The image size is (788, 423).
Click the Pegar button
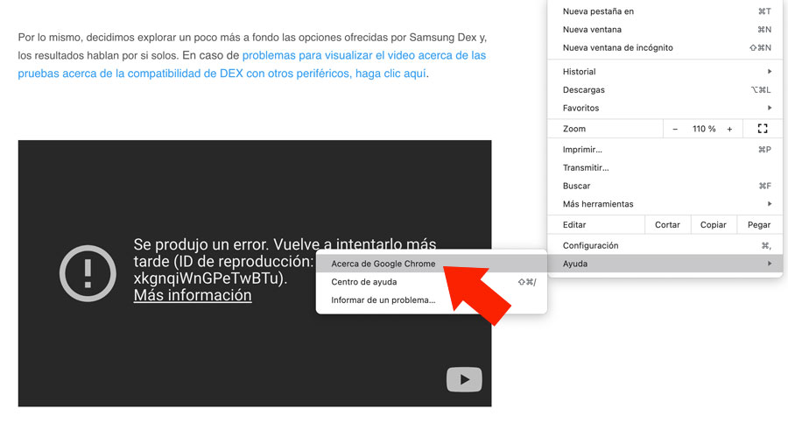759,225
